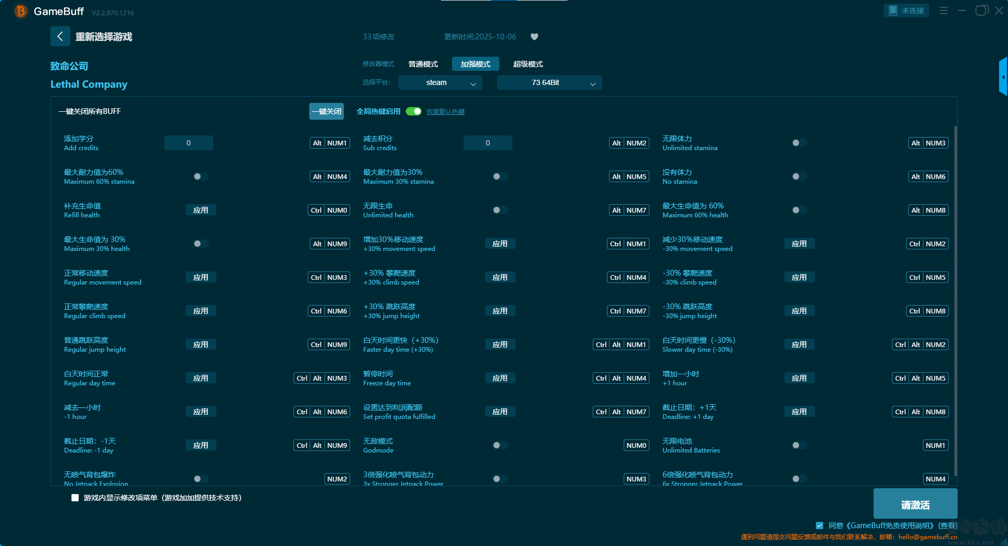This screenshot has width=1008, height=546.
Task: Toggle Maximum 30% health switch
Action: point(201,244)
